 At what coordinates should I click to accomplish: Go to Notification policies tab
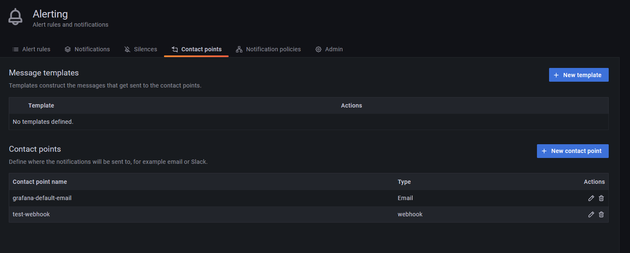(268, 49)
